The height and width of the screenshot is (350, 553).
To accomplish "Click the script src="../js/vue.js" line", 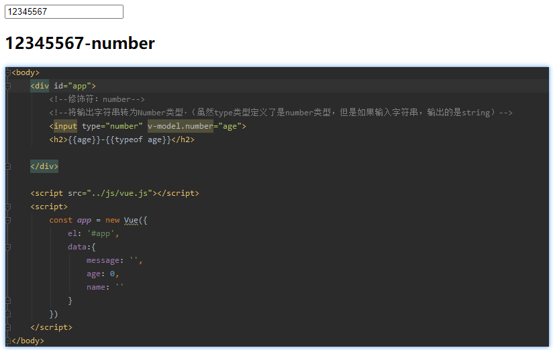I will [x=115, y=193].
